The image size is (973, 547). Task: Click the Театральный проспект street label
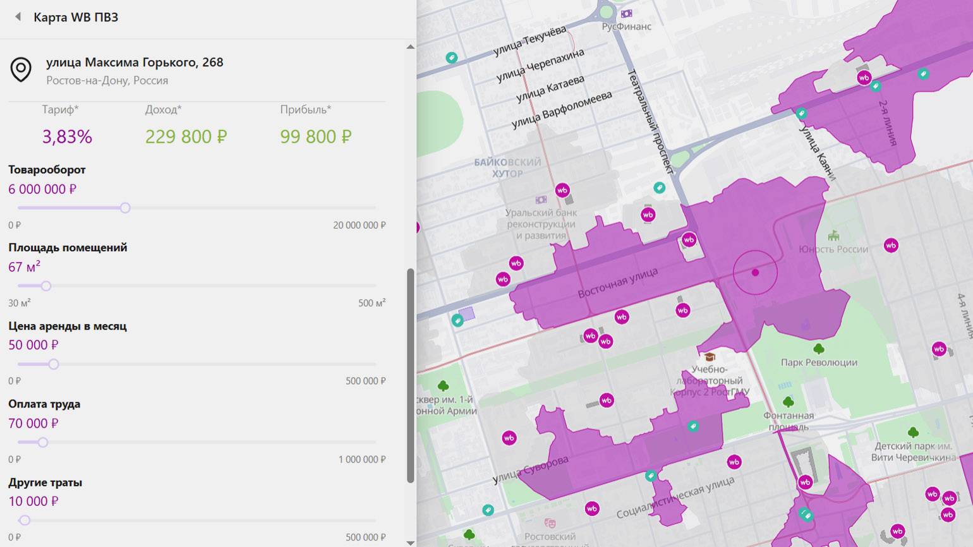(x=650, y=122)
